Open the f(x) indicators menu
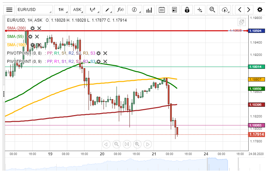Image resolution: width=267 pixels, height=173 pixels. click(x=120, y=10)
